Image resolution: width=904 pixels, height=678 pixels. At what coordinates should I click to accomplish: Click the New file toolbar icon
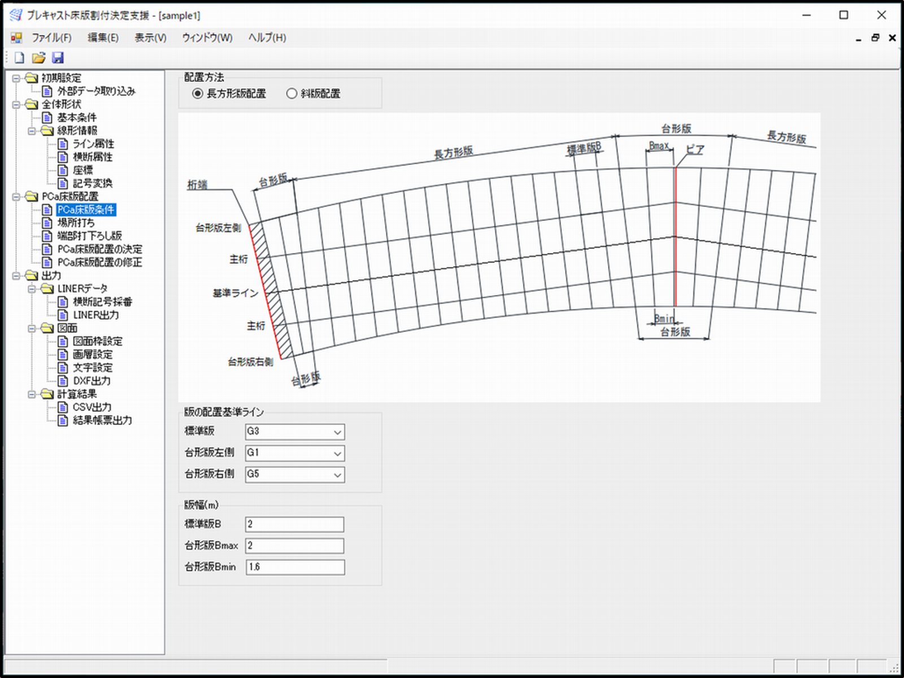tap(20, 58)
